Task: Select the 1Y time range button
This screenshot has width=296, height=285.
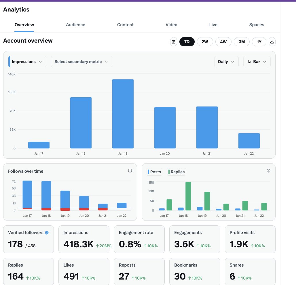Action: (259, 42)
